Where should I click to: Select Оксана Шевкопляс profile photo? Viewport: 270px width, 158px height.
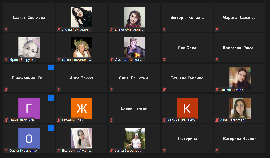click(134, 48)
